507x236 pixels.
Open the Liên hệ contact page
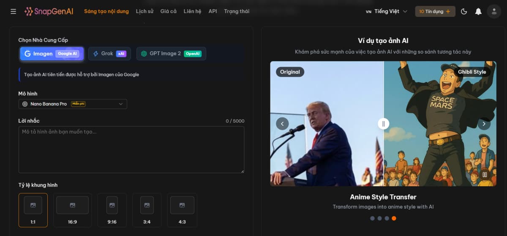pos(192,11)
